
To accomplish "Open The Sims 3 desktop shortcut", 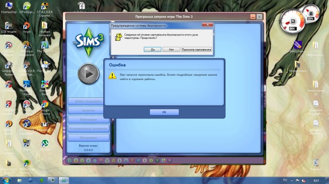I will pos(45,47).
